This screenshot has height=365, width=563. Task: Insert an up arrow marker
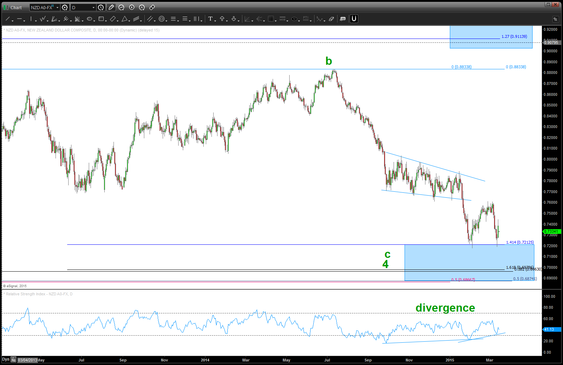click(x=222, y=19)
